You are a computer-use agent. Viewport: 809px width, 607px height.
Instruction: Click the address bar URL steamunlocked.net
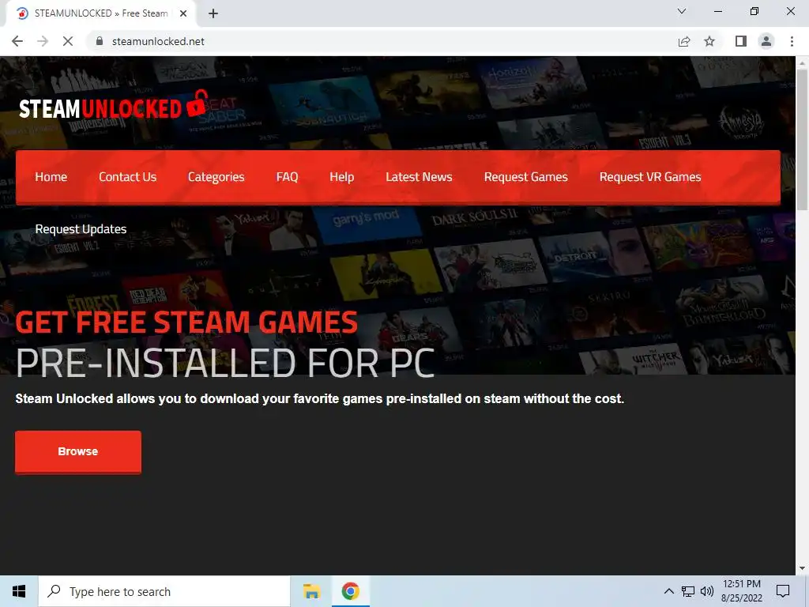click(158, 41)
